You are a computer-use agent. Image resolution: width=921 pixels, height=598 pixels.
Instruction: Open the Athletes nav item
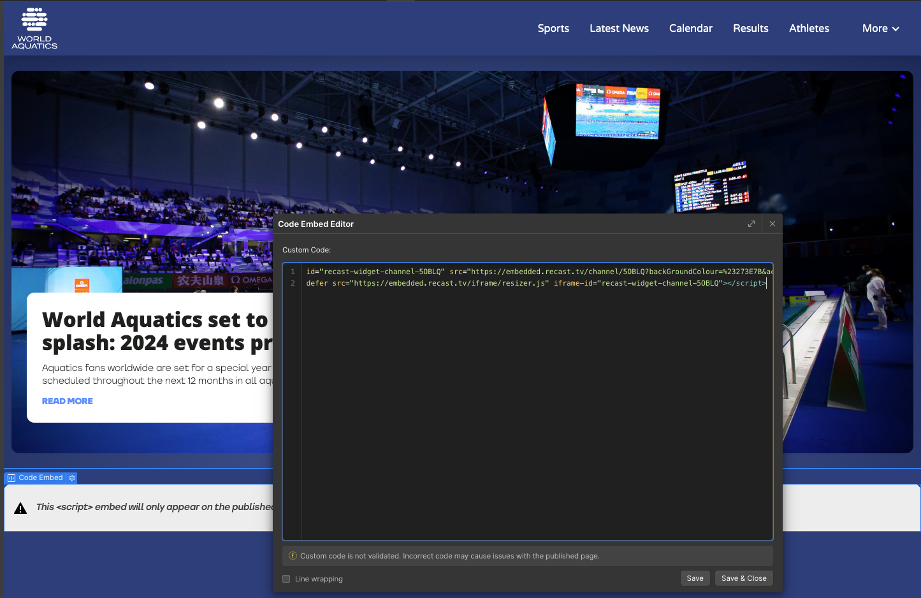(809, 28)
